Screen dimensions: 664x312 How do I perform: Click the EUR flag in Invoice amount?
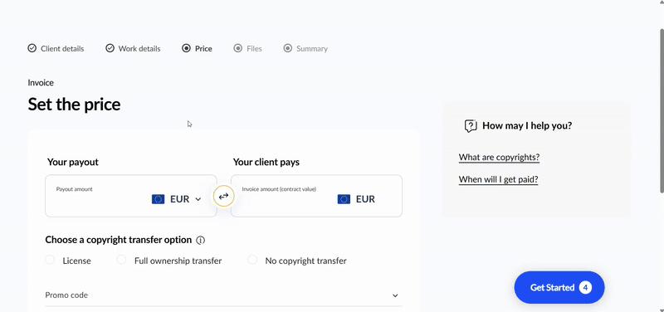click(x=344, y=199)
